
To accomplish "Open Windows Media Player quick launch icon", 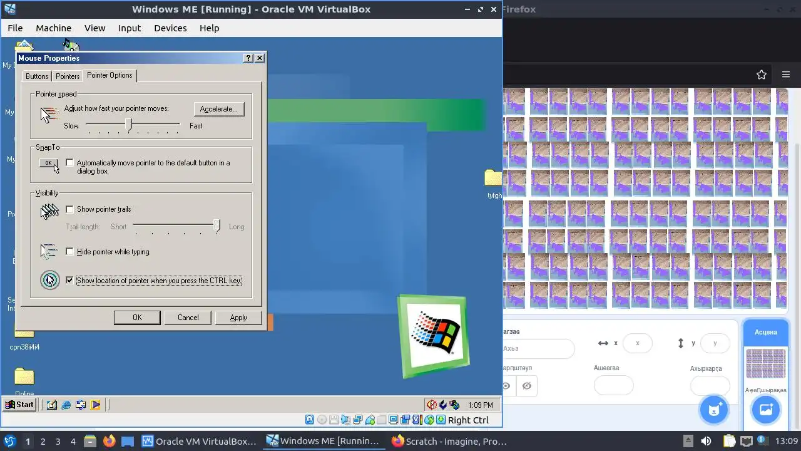I will coord(96,405).
